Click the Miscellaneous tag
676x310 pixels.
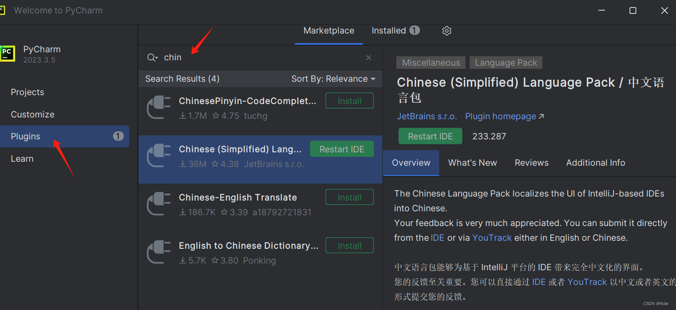[x=431, y=63]
